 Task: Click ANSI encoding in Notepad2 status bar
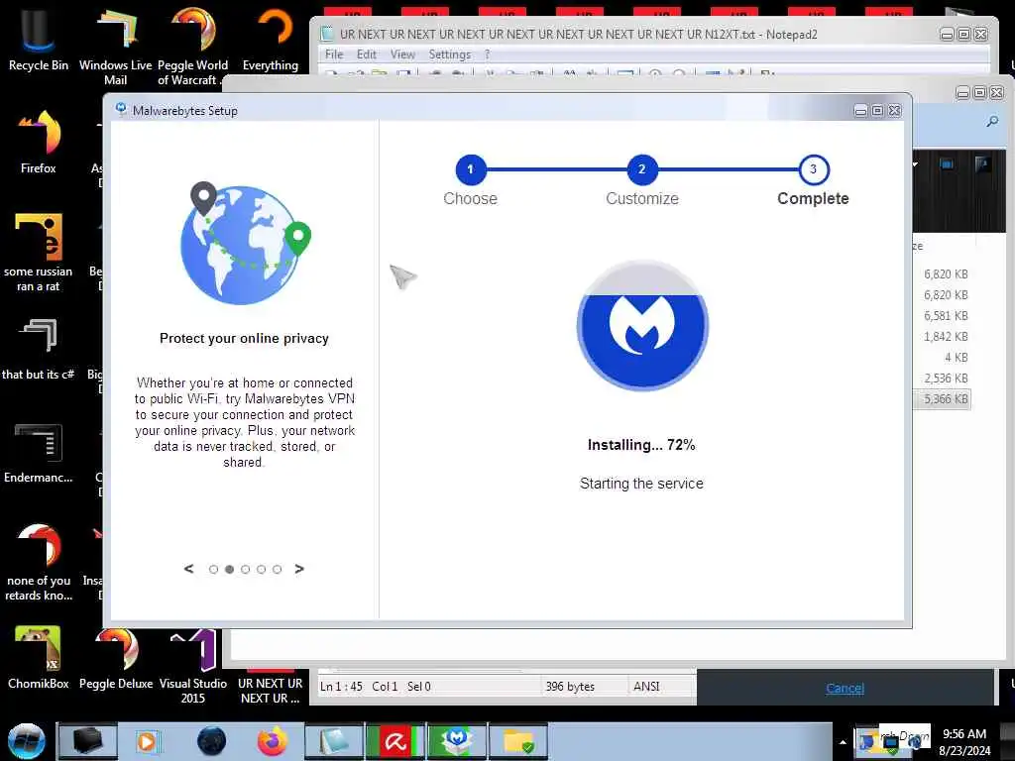646,687
